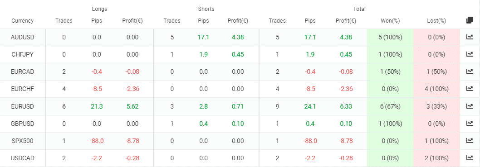Click the copy table icon in header

[x=469, y=20]
